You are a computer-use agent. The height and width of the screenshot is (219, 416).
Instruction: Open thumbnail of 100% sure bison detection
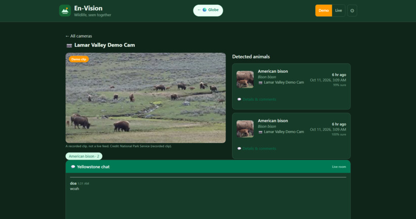point(245,129)
